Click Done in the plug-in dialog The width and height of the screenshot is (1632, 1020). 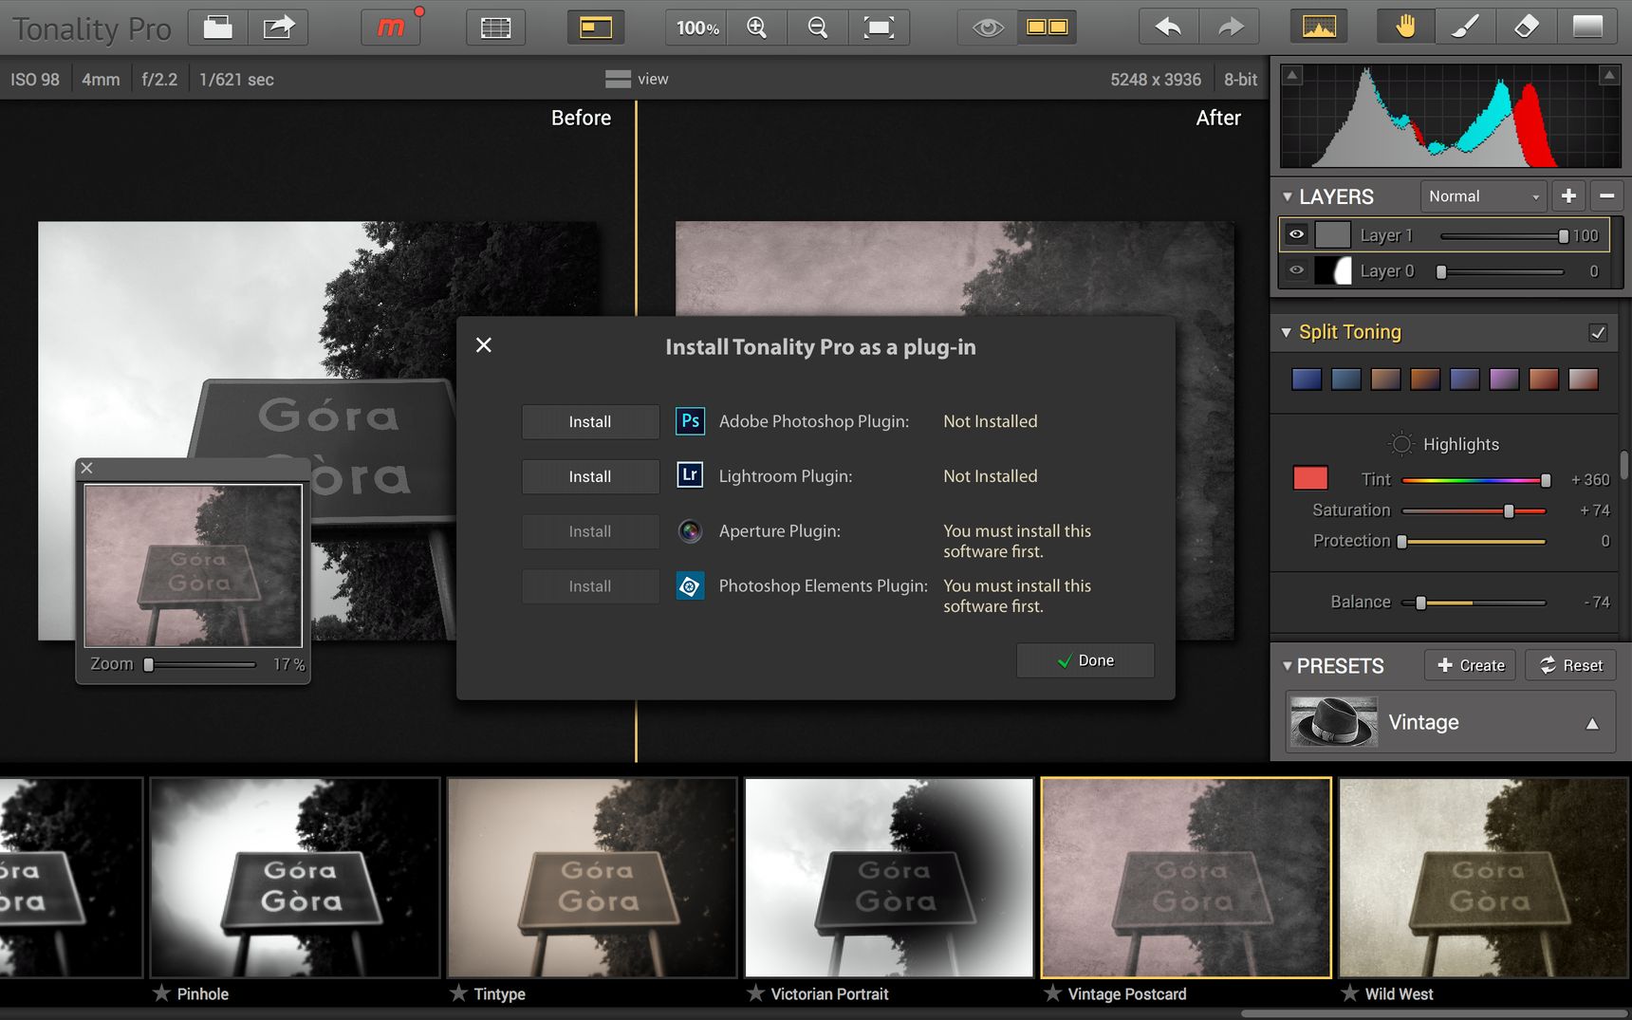click(1085, 660)
